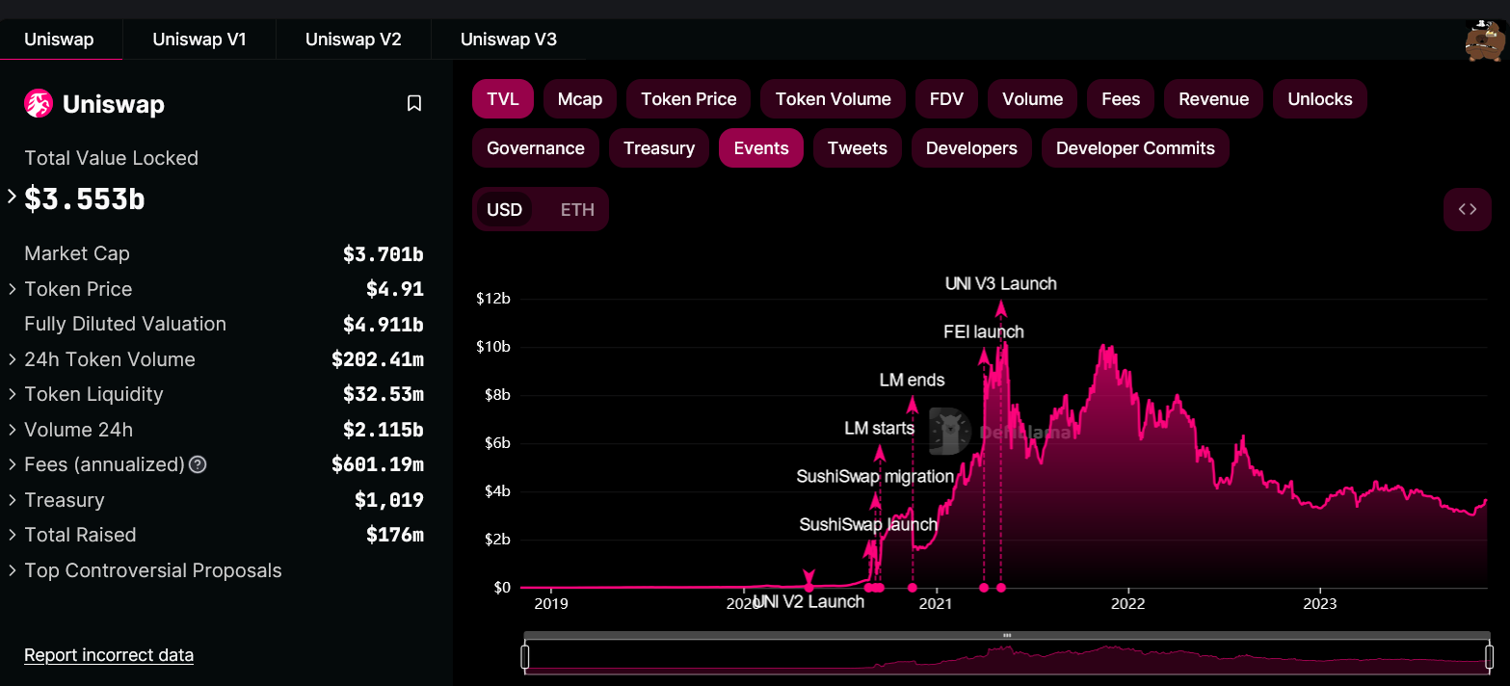1510x686 pixels.
Task: Click the LM starts label
Action: [x=879, y=428]
